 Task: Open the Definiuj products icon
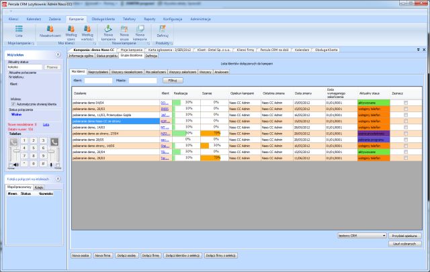163,31
